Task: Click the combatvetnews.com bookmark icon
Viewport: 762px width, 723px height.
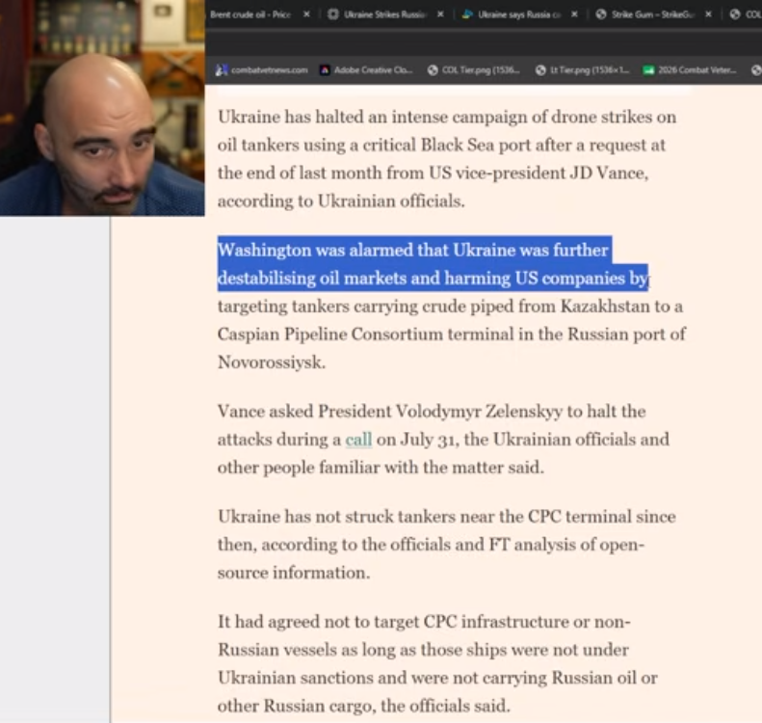Action: click(222, 70)
